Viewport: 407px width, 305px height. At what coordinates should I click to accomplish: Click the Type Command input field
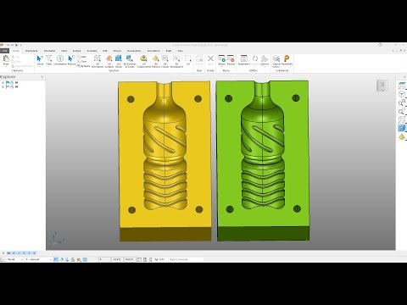pyautogui.click(x=186, y=259)
